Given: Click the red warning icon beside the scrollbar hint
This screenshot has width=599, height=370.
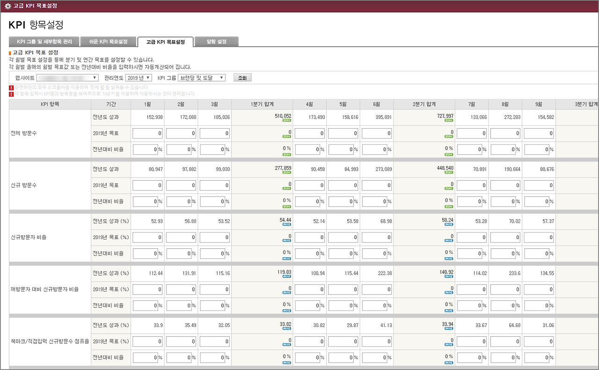Looking at the screenshot, I should [x=11, y=87].
